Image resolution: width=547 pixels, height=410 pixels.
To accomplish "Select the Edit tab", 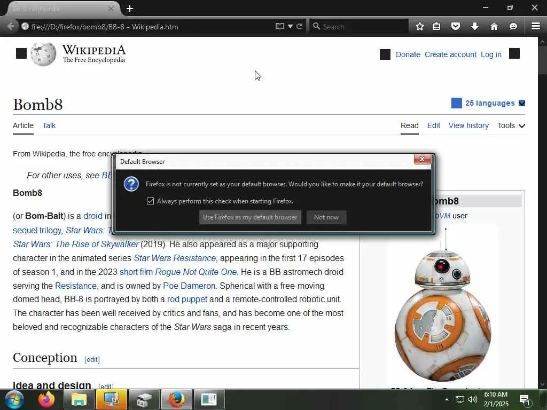I will point(434,125).
